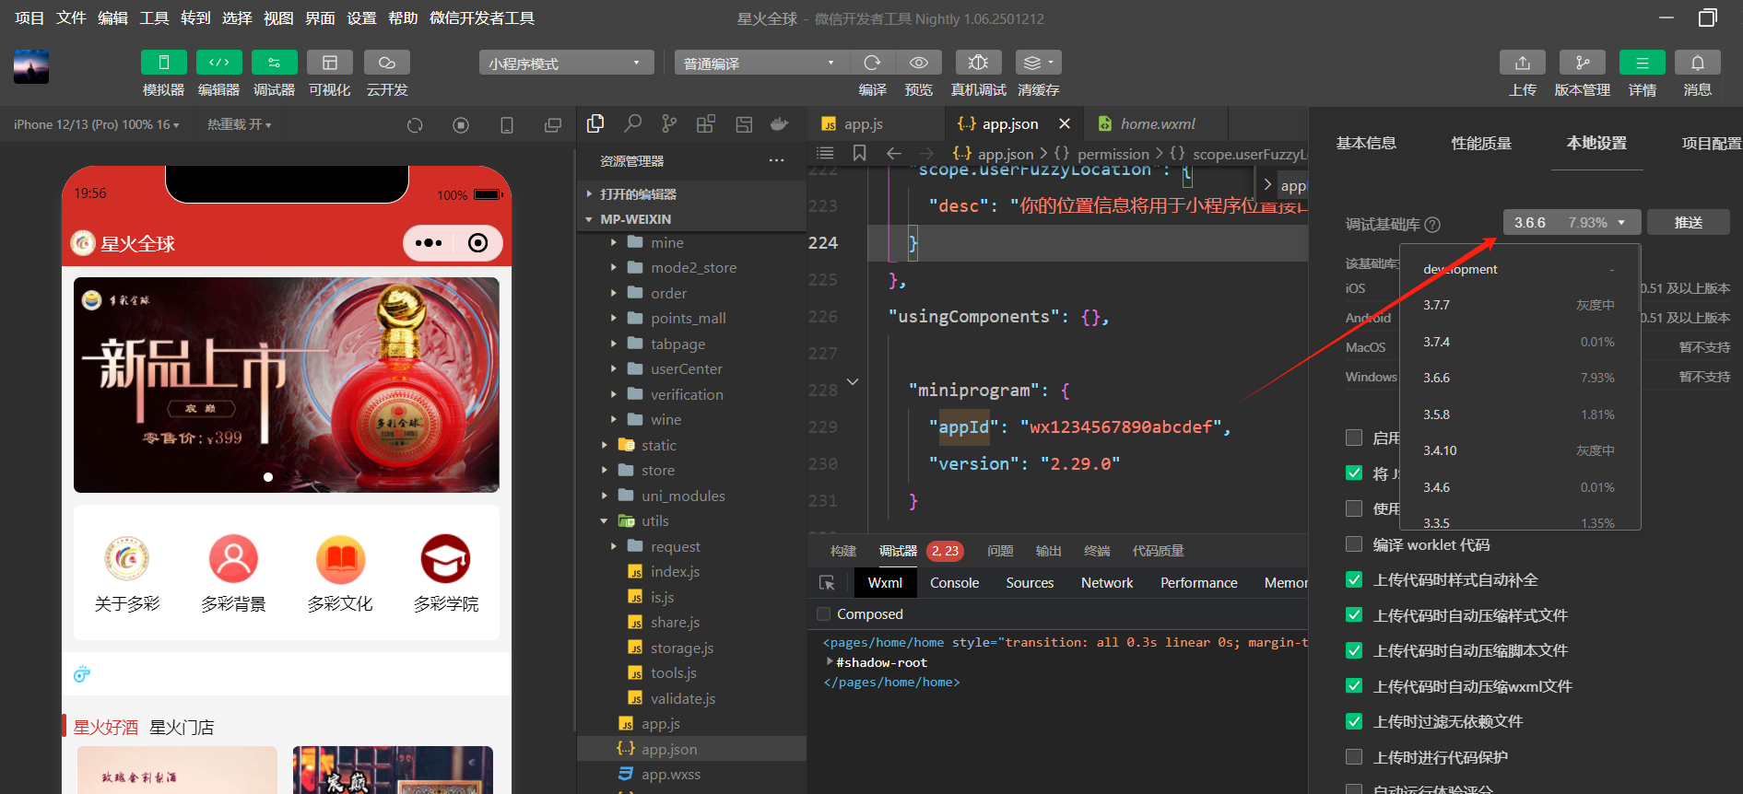Image resolution: width=1743 pixels, height=794 pixels.
Task: Toggle the Composed checkbox in Wxml panel
Action: click(x=824, y=614)
